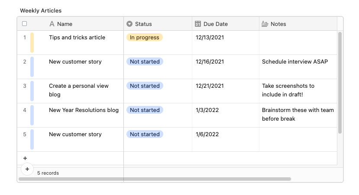Tick the select-all checkbox in the header
The height and width of the screenshot is (195, 359).
(25, 23)
